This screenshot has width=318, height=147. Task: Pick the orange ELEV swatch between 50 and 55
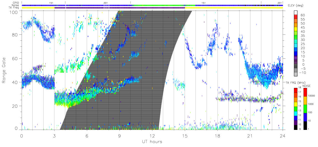click(296, 21)
